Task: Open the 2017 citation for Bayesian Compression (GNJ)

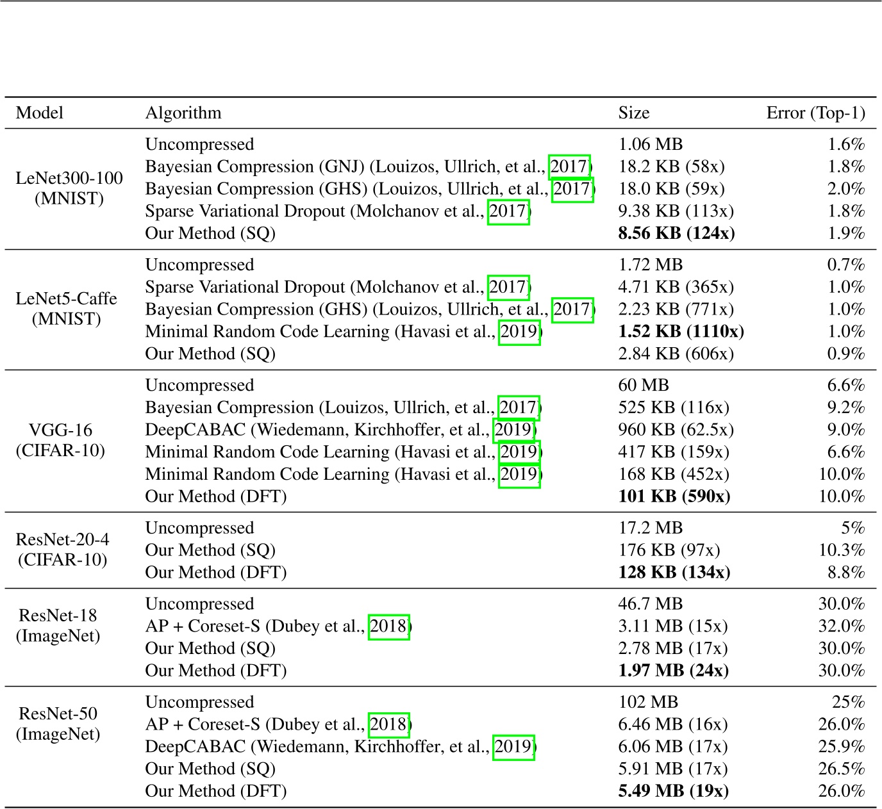Action: 569,167
